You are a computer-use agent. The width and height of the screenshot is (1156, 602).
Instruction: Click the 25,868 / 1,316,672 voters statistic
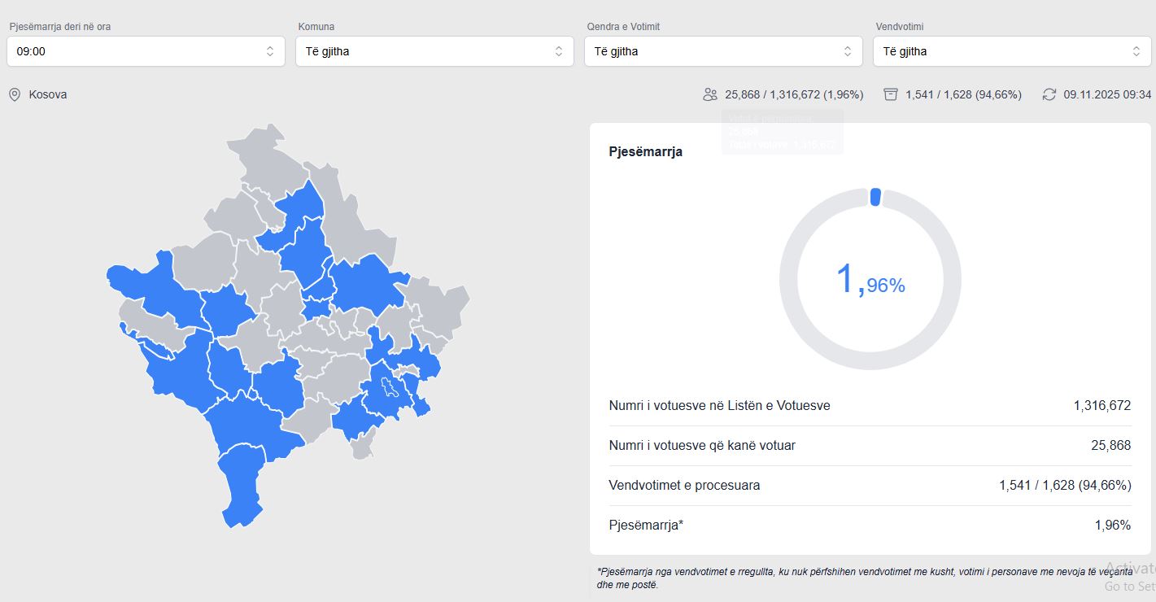pos(793,94)
